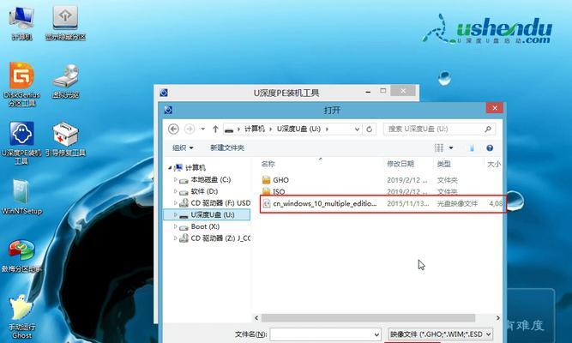
Task: Click the search magnifier icon
Action: tap(488, 129)
